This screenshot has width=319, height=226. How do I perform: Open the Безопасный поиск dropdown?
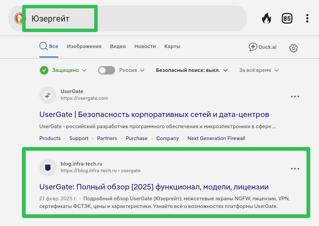pos(192,70)
